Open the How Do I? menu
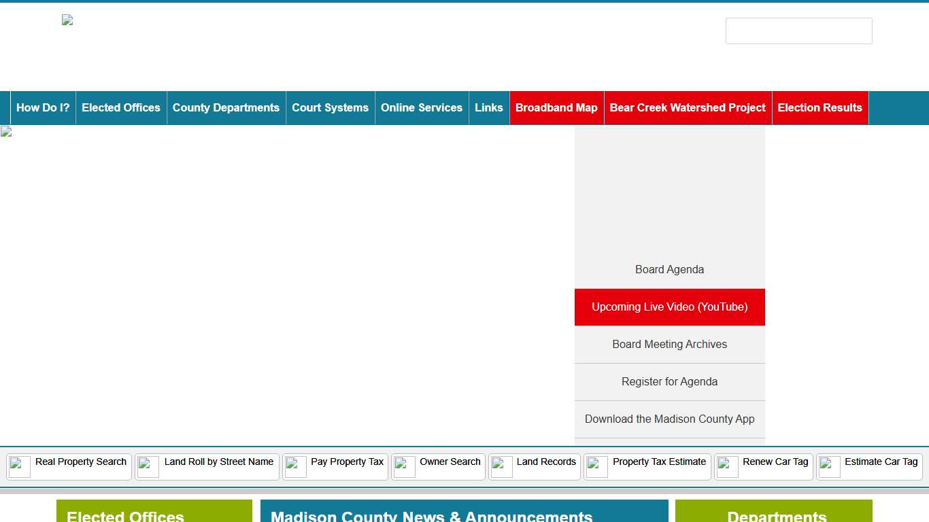 (43, 108)
